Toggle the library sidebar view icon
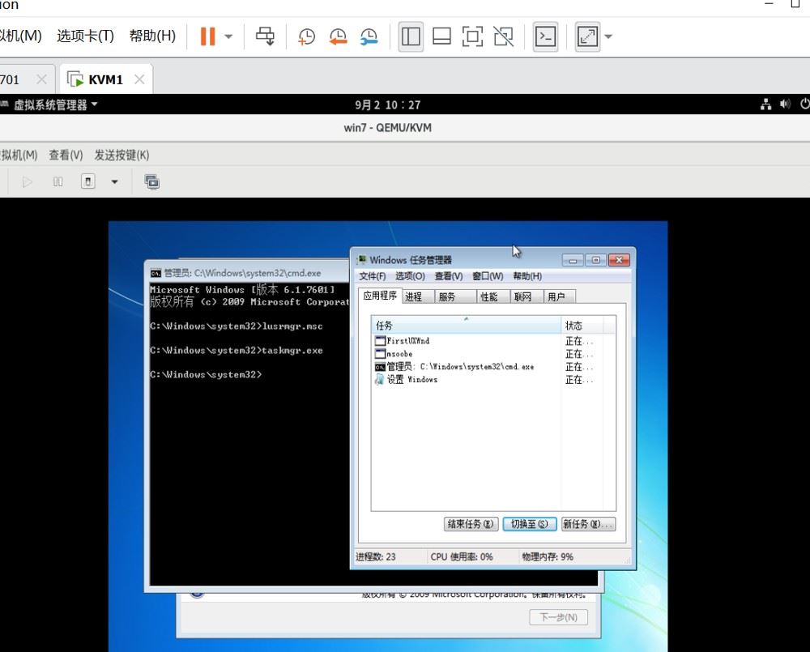This screenshot has height=652, width=810. (411, 36)
